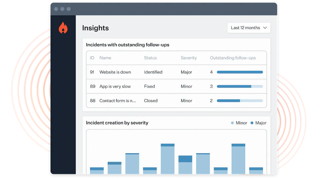This screenshot has width=321, height=179.
Task: Click the Identified status cell
Action: tap(153, 72)
